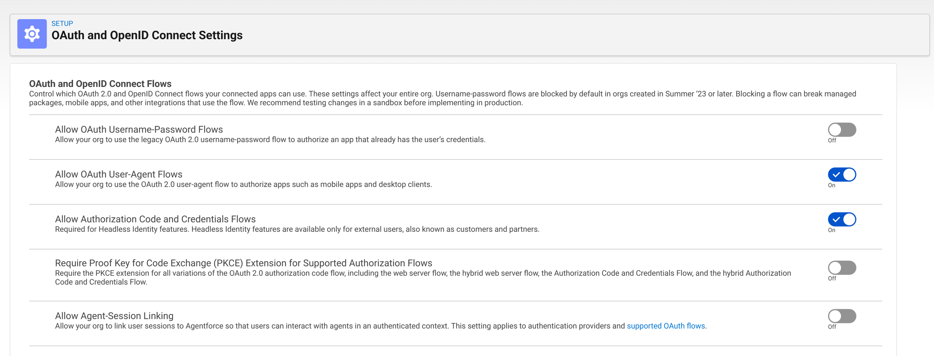Enable the Require PKCE Extension toggle

[842, 268]
